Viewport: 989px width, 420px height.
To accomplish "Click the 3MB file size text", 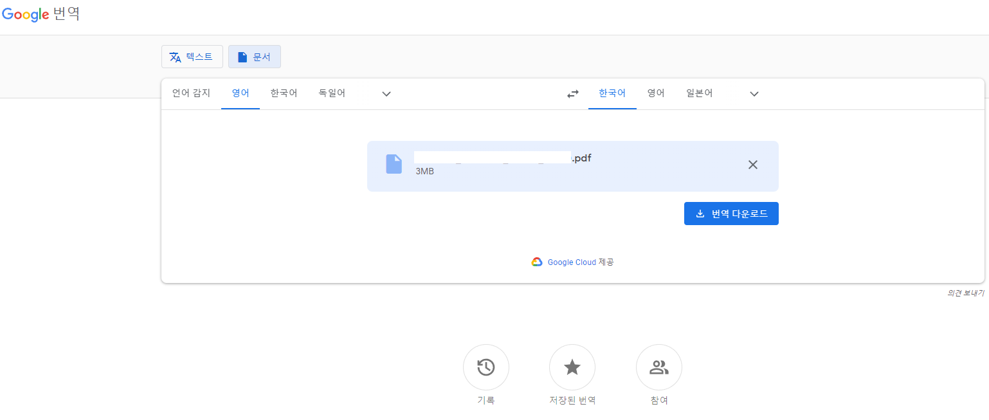I will click(x=424, y=171).
